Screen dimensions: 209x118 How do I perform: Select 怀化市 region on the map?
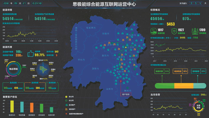click(81, 60)
